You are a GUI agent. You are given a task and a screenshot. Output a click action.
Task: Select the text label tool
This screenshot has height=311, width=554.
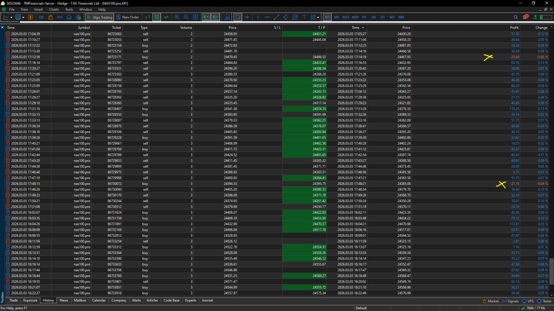pyautogui.click(x=304, y=17)
